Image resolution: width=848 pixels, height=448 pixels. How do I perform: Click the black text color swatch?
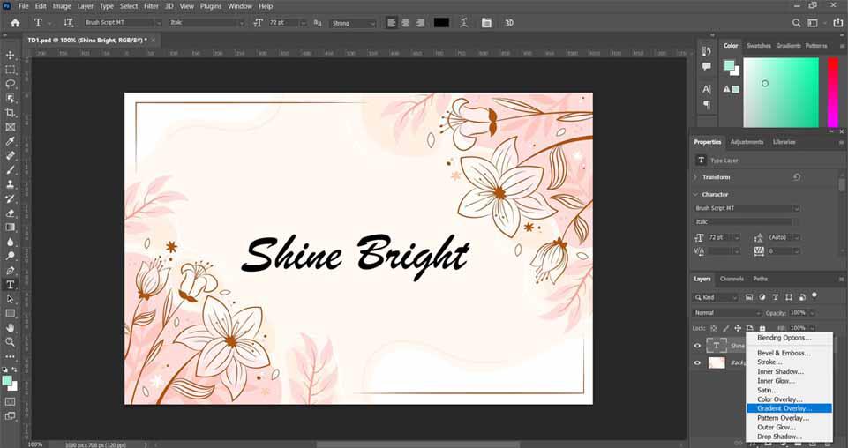441,23
